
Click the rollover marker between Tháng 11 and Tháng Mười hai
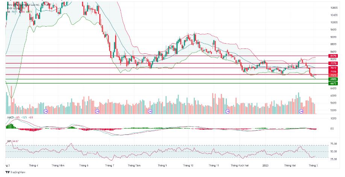(x=228, y=112)
